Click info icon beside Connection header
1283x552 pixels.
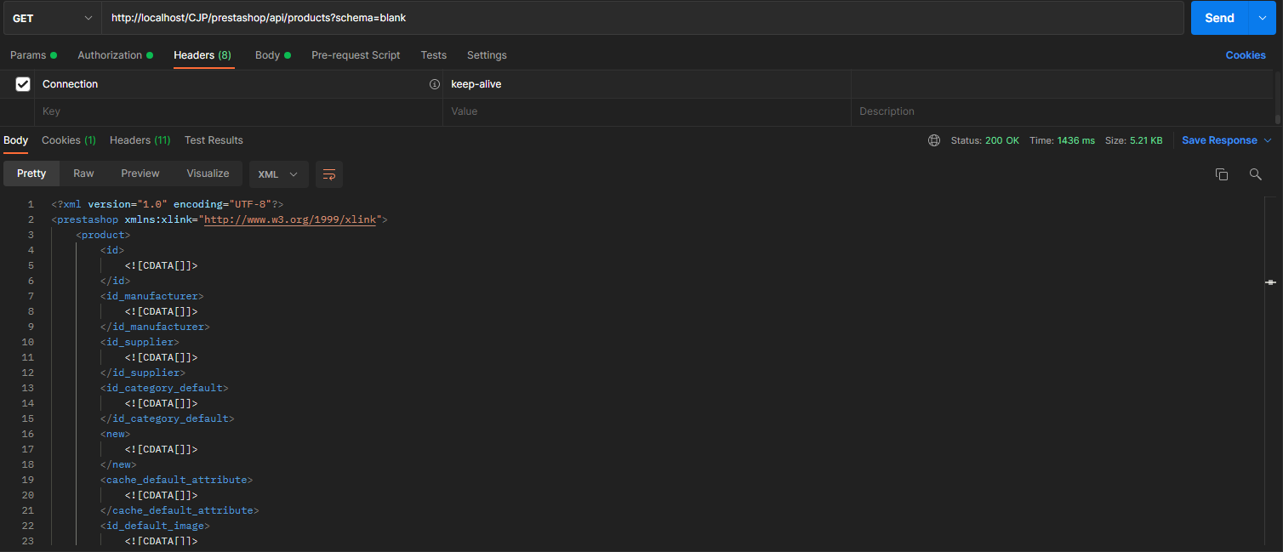point(434,84)
